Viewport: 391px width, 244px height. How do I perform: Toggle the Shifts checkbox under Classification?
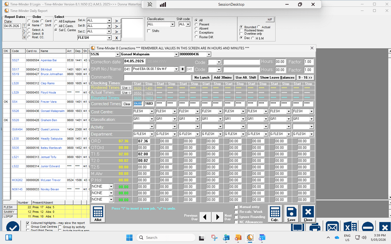[149, 31]
